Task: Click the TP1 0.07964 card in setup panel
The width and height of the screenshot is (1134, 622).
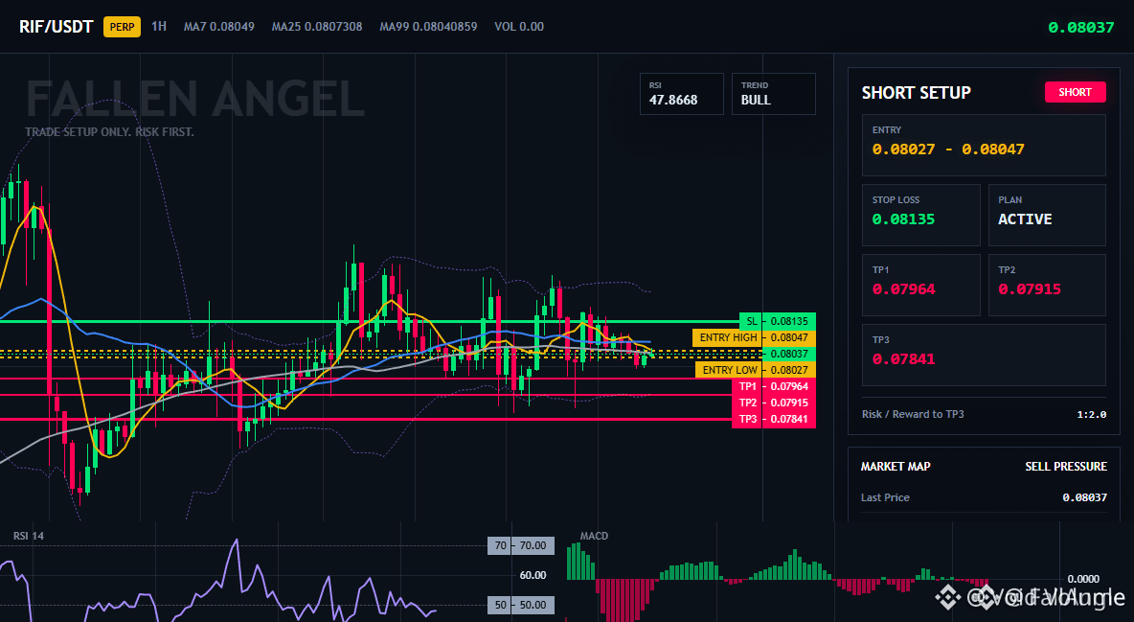Action: tap(920, 285)
